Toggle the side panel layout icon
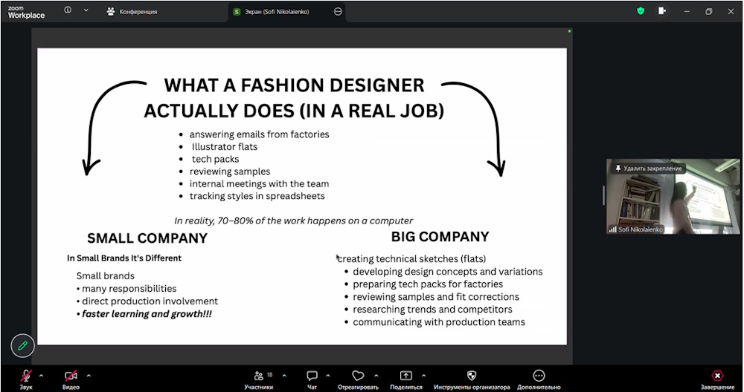Image resolution: width=744 pixels, height=392 pixels. point(663,11)
